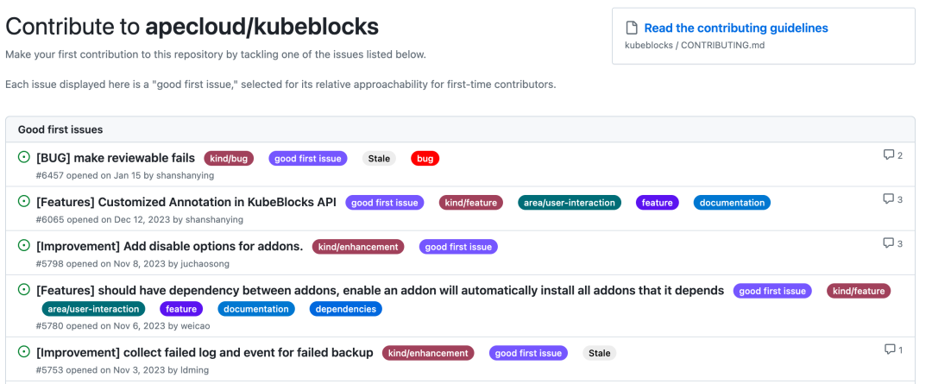The width and height of the screenshot is (932, 384).
Task: Click open-issue icon for failed backup issue
Action: [x=24, y=352]
